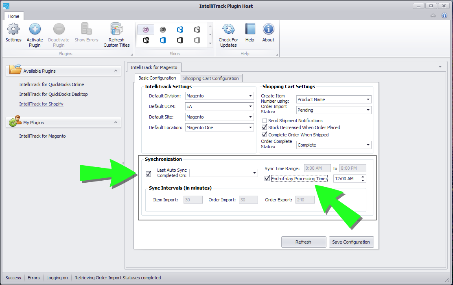Uncheck Stock Decreased When Order Placed
This screenshot has height=285, width=453.
tap(264, 127)
